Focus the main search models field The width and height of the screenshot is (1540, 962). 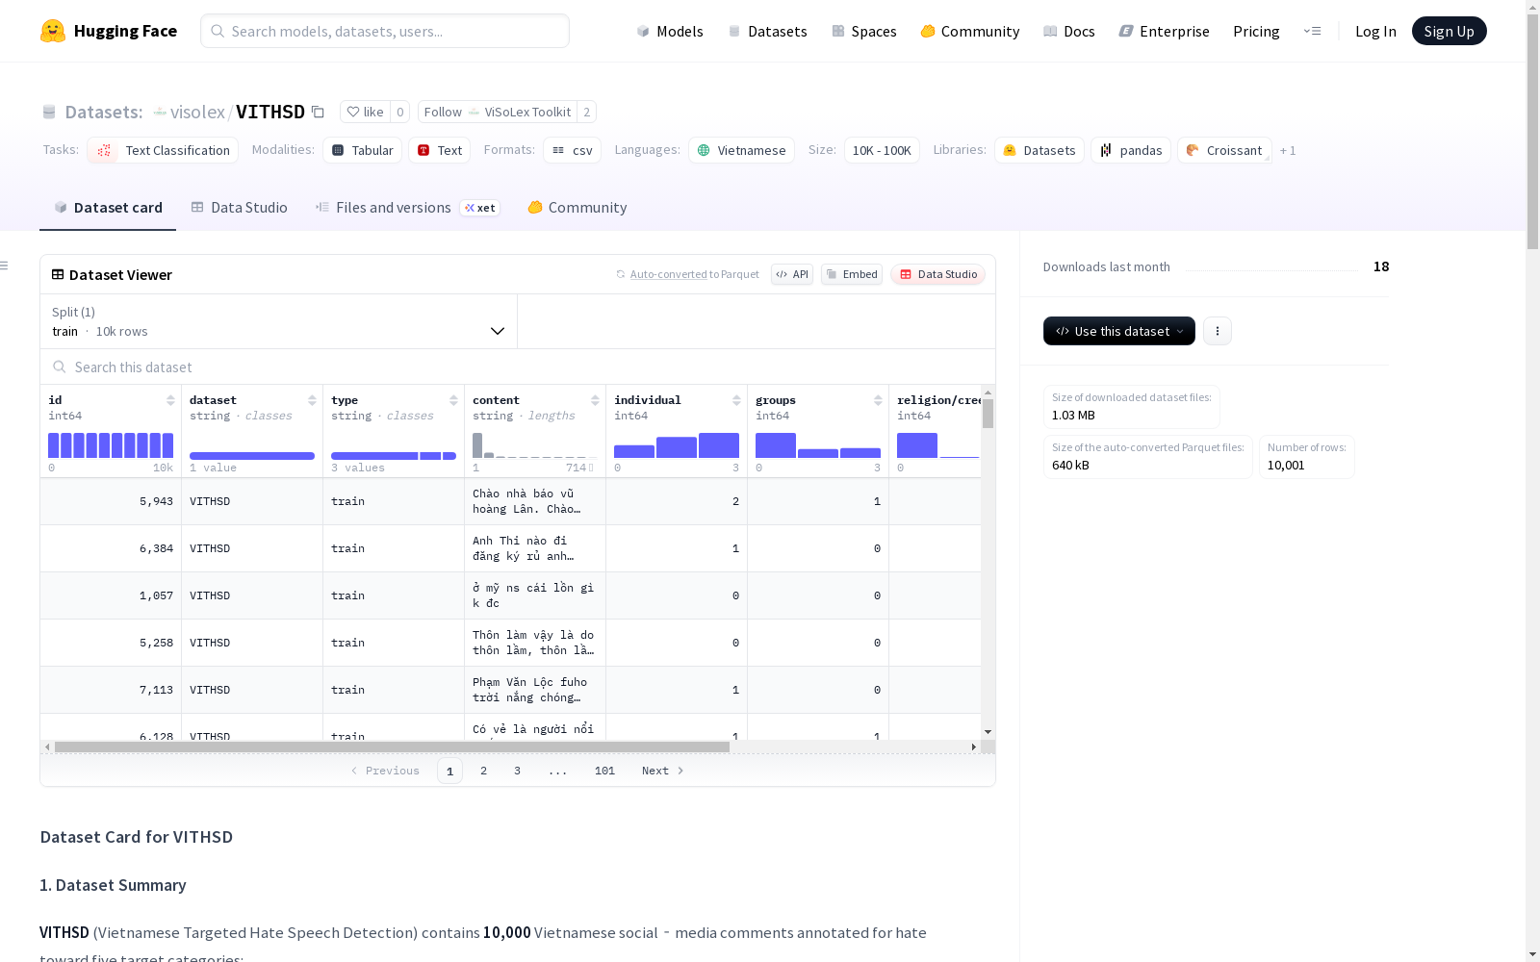pos(385,31)
